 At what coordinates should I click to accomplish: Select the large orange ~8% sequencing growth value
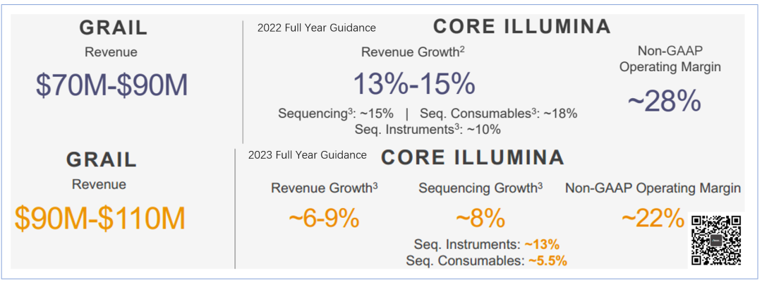click(480, 219)
